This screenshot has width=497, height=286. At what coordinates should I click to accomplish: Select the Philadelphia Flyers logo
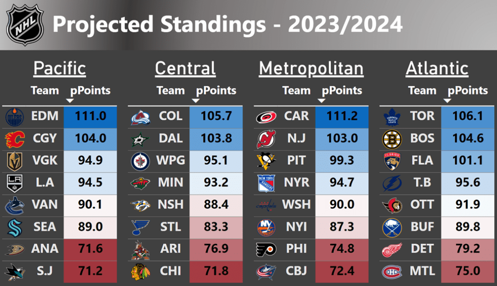coord(266,249)
